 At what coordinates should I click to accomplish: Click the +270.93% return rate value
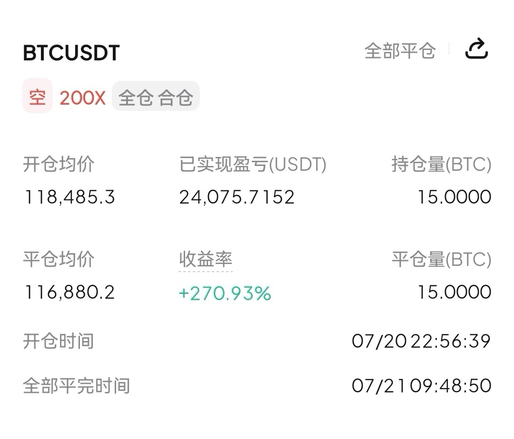click(x=225, y=293)
